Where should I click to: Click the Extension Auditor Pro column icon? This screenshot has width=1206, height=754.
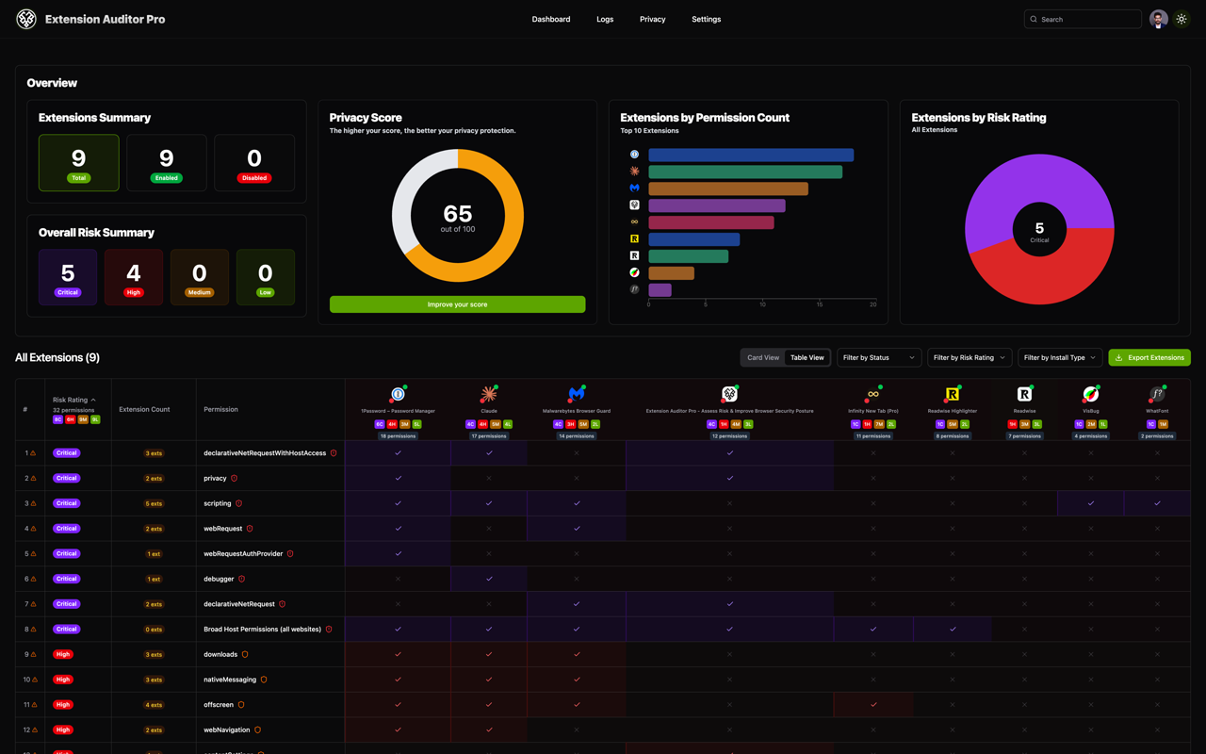(x=729, y=394)
